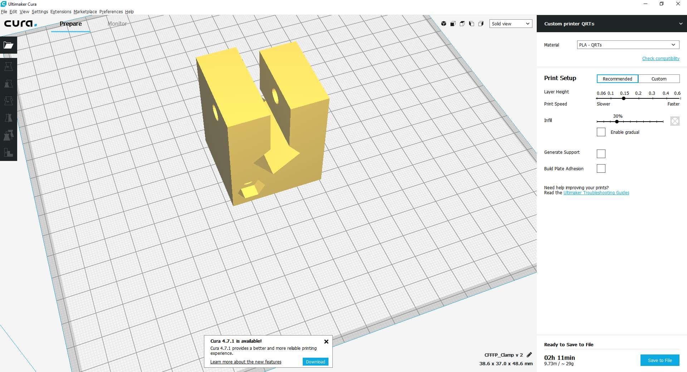Open the Preferences menu
The image size is (687, 372).
(x=111, y=11)
